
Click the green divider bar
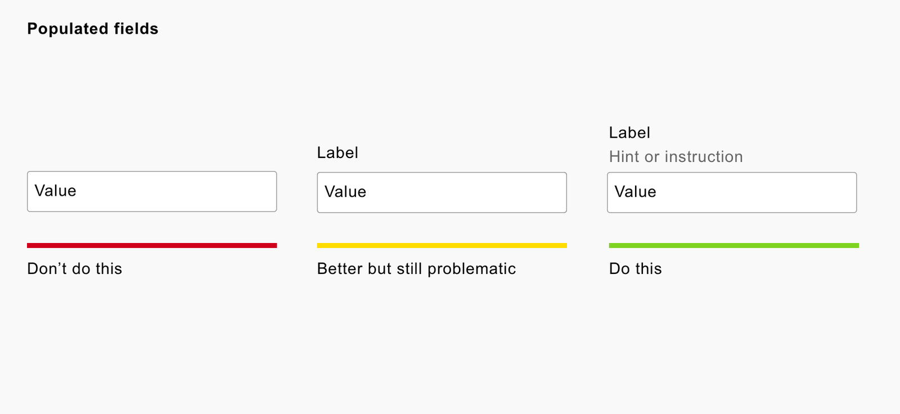[733, 245]
